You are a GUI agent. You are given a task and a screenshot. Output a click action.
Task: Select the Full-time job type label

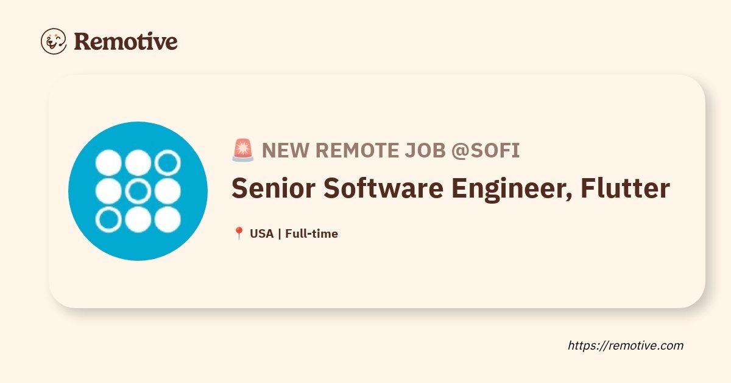click(x=311, y=233)
